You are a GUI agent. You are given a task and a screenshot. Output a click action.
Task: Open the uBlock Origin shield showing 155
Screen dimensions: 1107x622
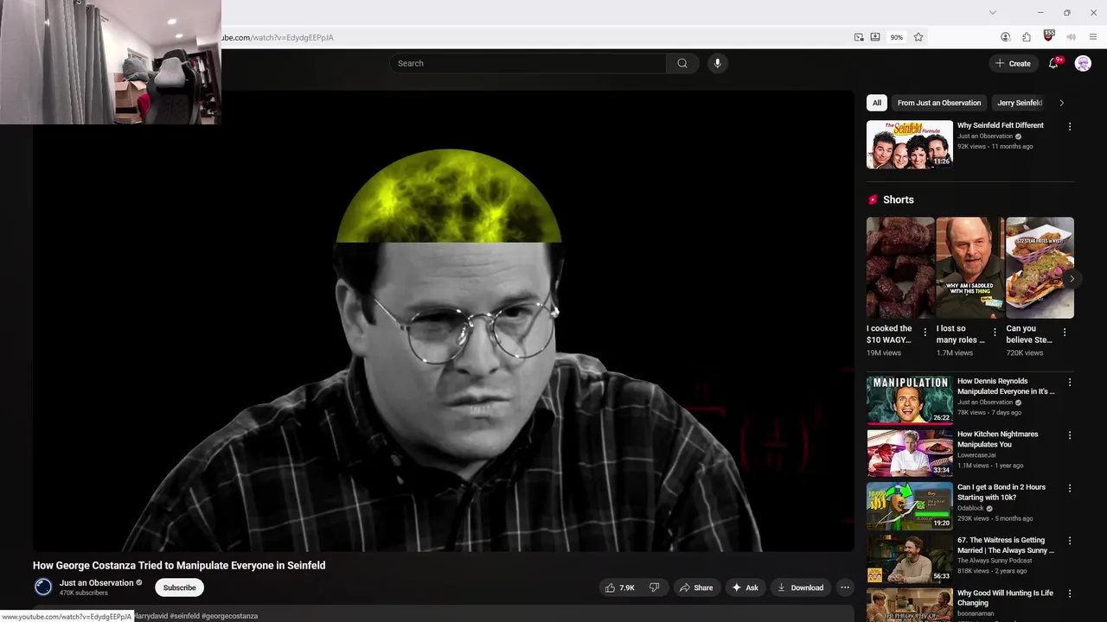[x=1049, y=36]
